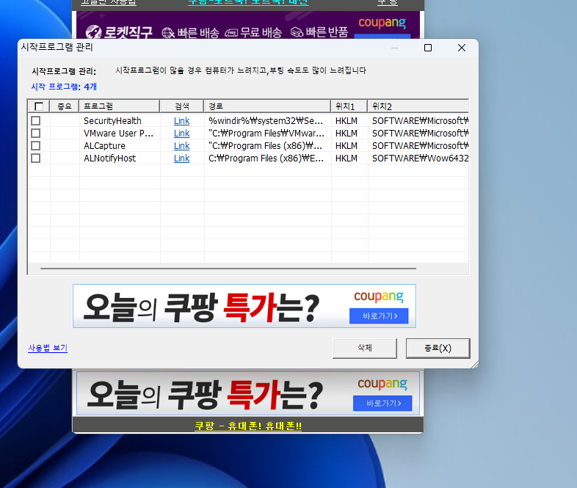Viewport: 577px width, 488px height.
Task: Close the 시작프로그램 관리 window
Action: tap(462, 48)
